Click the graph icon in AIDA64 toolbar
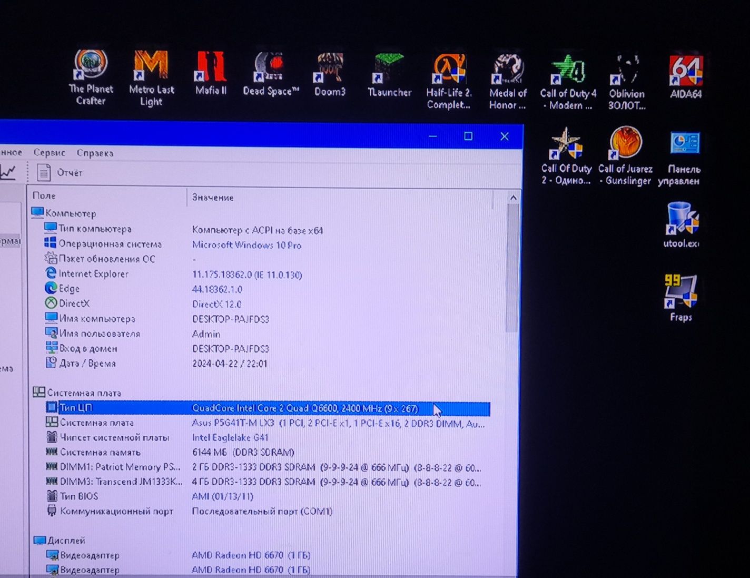 (8, 172)
